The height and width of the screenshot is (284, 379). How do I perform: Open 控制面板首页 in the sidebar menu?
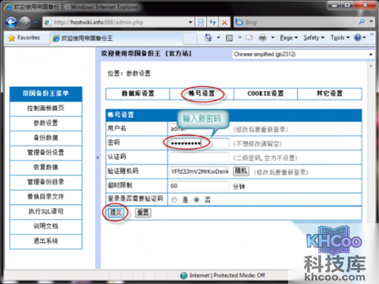tap(45, 109)
